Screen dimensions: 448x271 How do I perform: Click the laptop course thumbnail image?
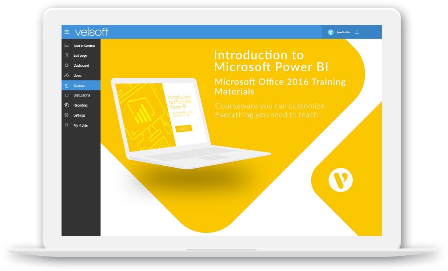[x=191, y=123]
